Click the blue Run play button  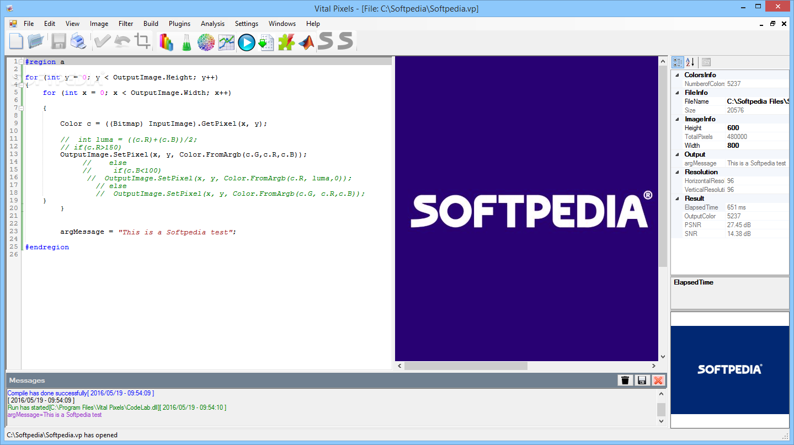pyautogui.click(x=246, y=42)
